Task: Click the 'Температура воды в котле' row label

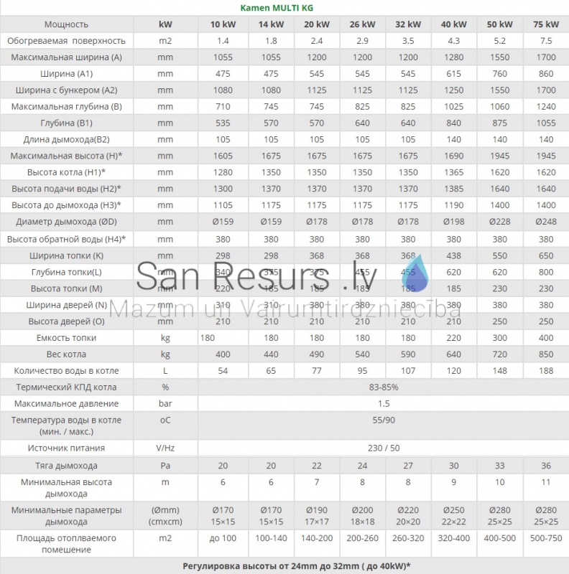Action: 66,425
